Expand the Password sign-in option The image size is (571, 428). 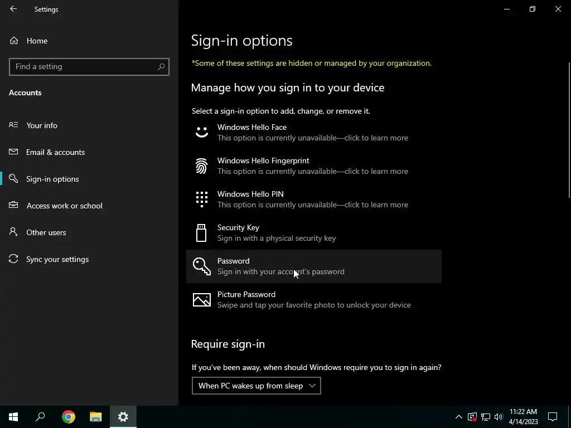click(313, 266)
